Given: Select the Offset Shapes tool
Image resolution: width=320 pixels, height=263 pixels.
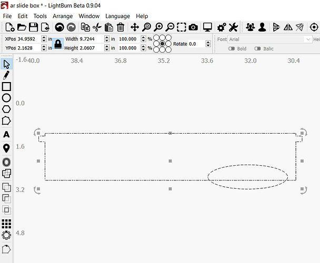Looking at the screenshot, I should [6, 162].
